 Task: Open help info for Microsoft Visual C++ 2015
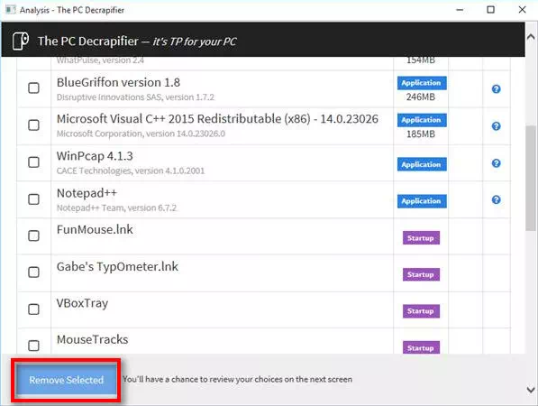pos(496,126)
